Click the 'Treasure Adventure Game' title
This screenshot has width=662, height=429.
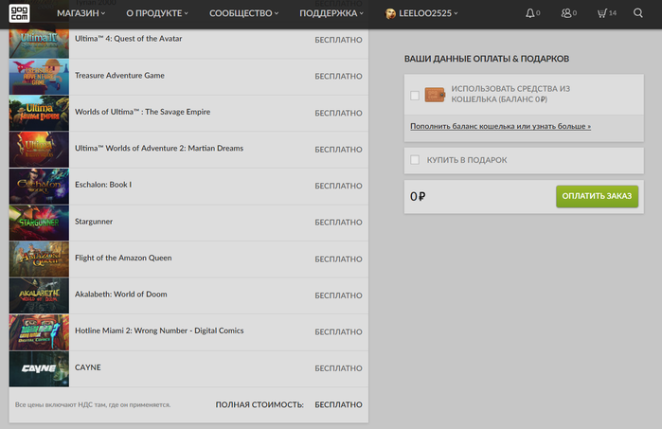119,75
